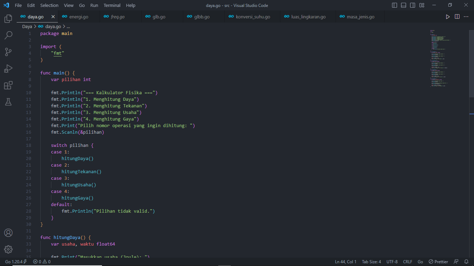The image size is (474, 266).
Task: Click the VS Code logo icon
Action: (6, 5)
